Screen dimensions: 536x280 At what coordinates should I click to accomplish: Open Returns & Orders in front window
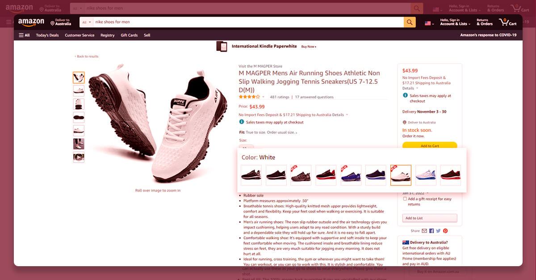point(485,22)
